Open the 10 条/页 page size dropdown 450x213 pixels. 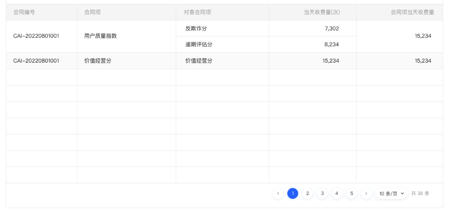pyautogui.click(x=391, y=194)
